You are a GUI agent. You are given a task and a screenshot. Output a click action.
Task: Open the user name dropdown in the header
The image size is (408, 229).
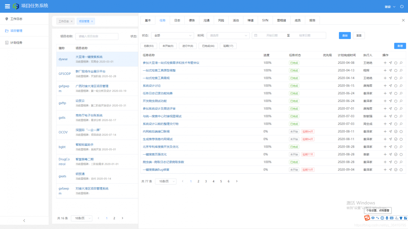point(390,7)
